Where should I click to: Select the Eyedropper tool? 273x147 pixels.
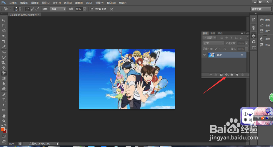(x=4, y=47)
